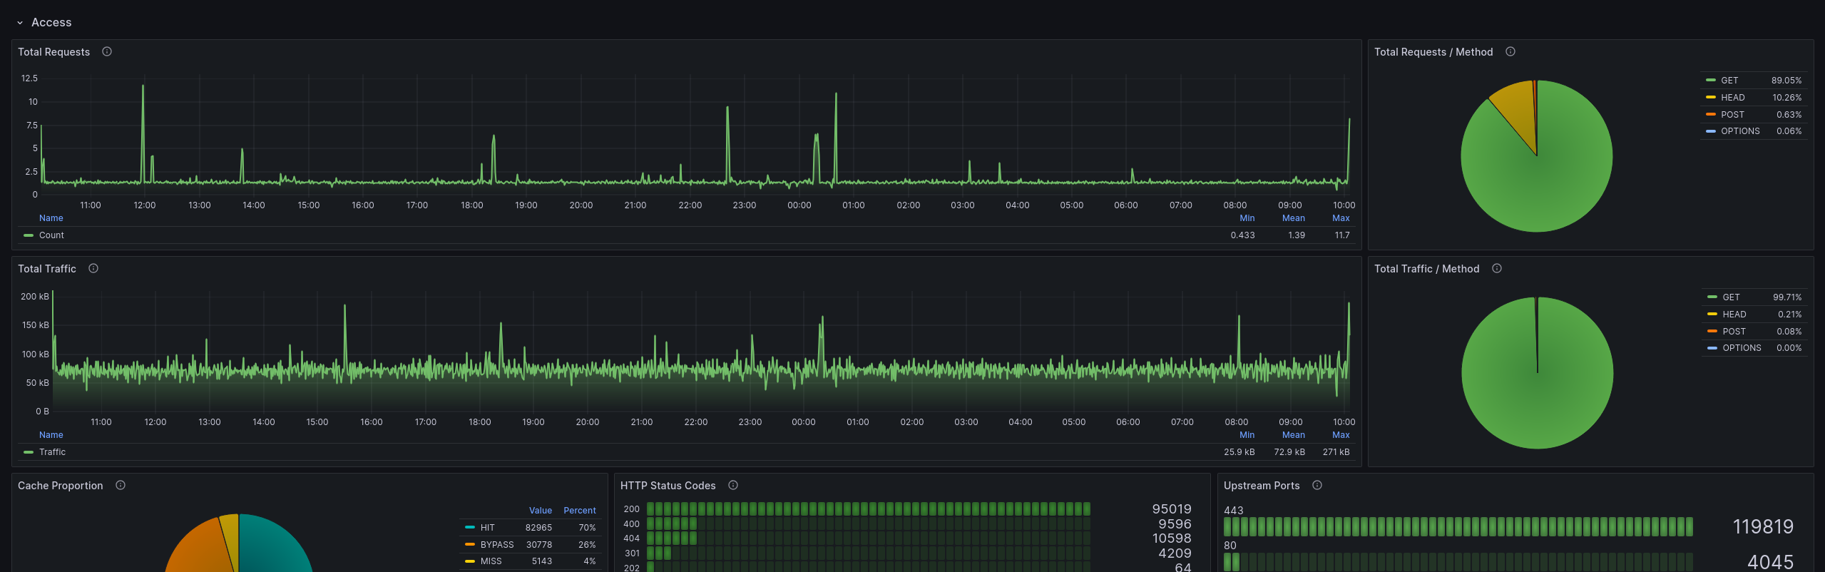
Task: Open the HTTP Status Codes panel title menu
Action: click(668, 486)
